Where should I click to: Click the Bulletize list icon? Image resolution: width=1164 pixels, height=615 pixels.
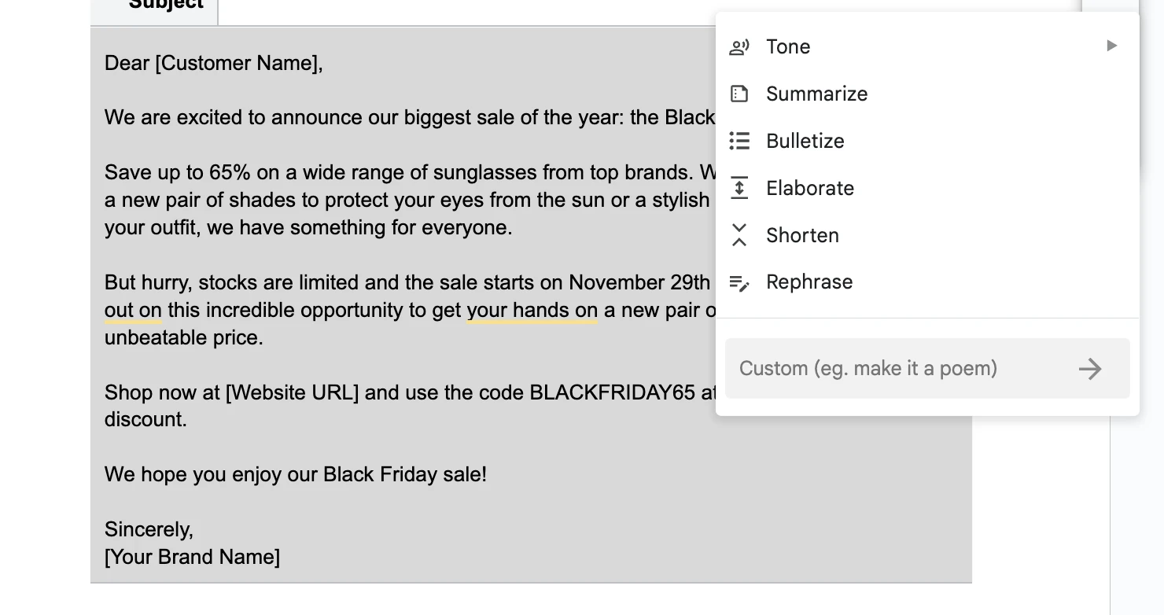click(739, 141)
